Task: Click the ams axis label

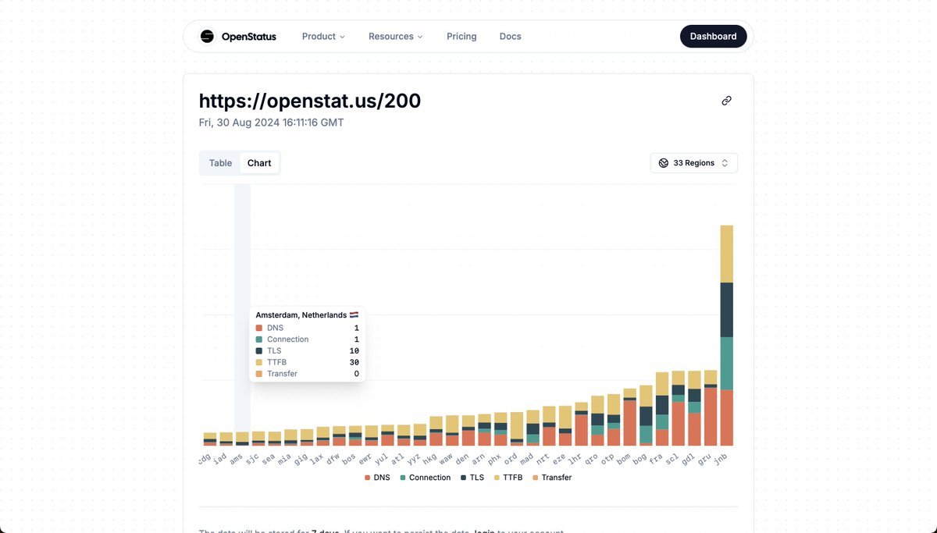Action: pos(237,458)
